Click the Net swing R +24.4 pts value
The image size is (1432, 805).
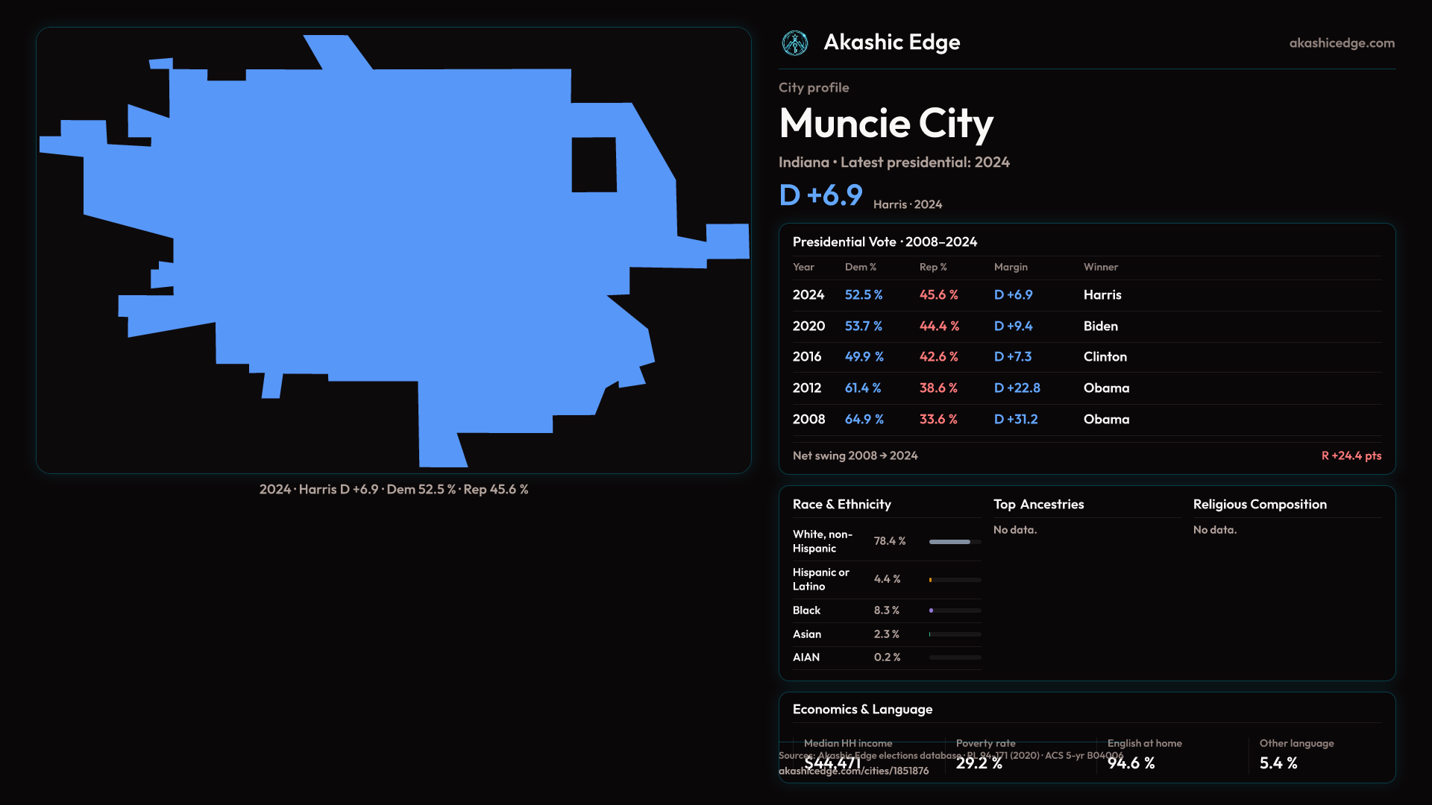coord(1351,456)
